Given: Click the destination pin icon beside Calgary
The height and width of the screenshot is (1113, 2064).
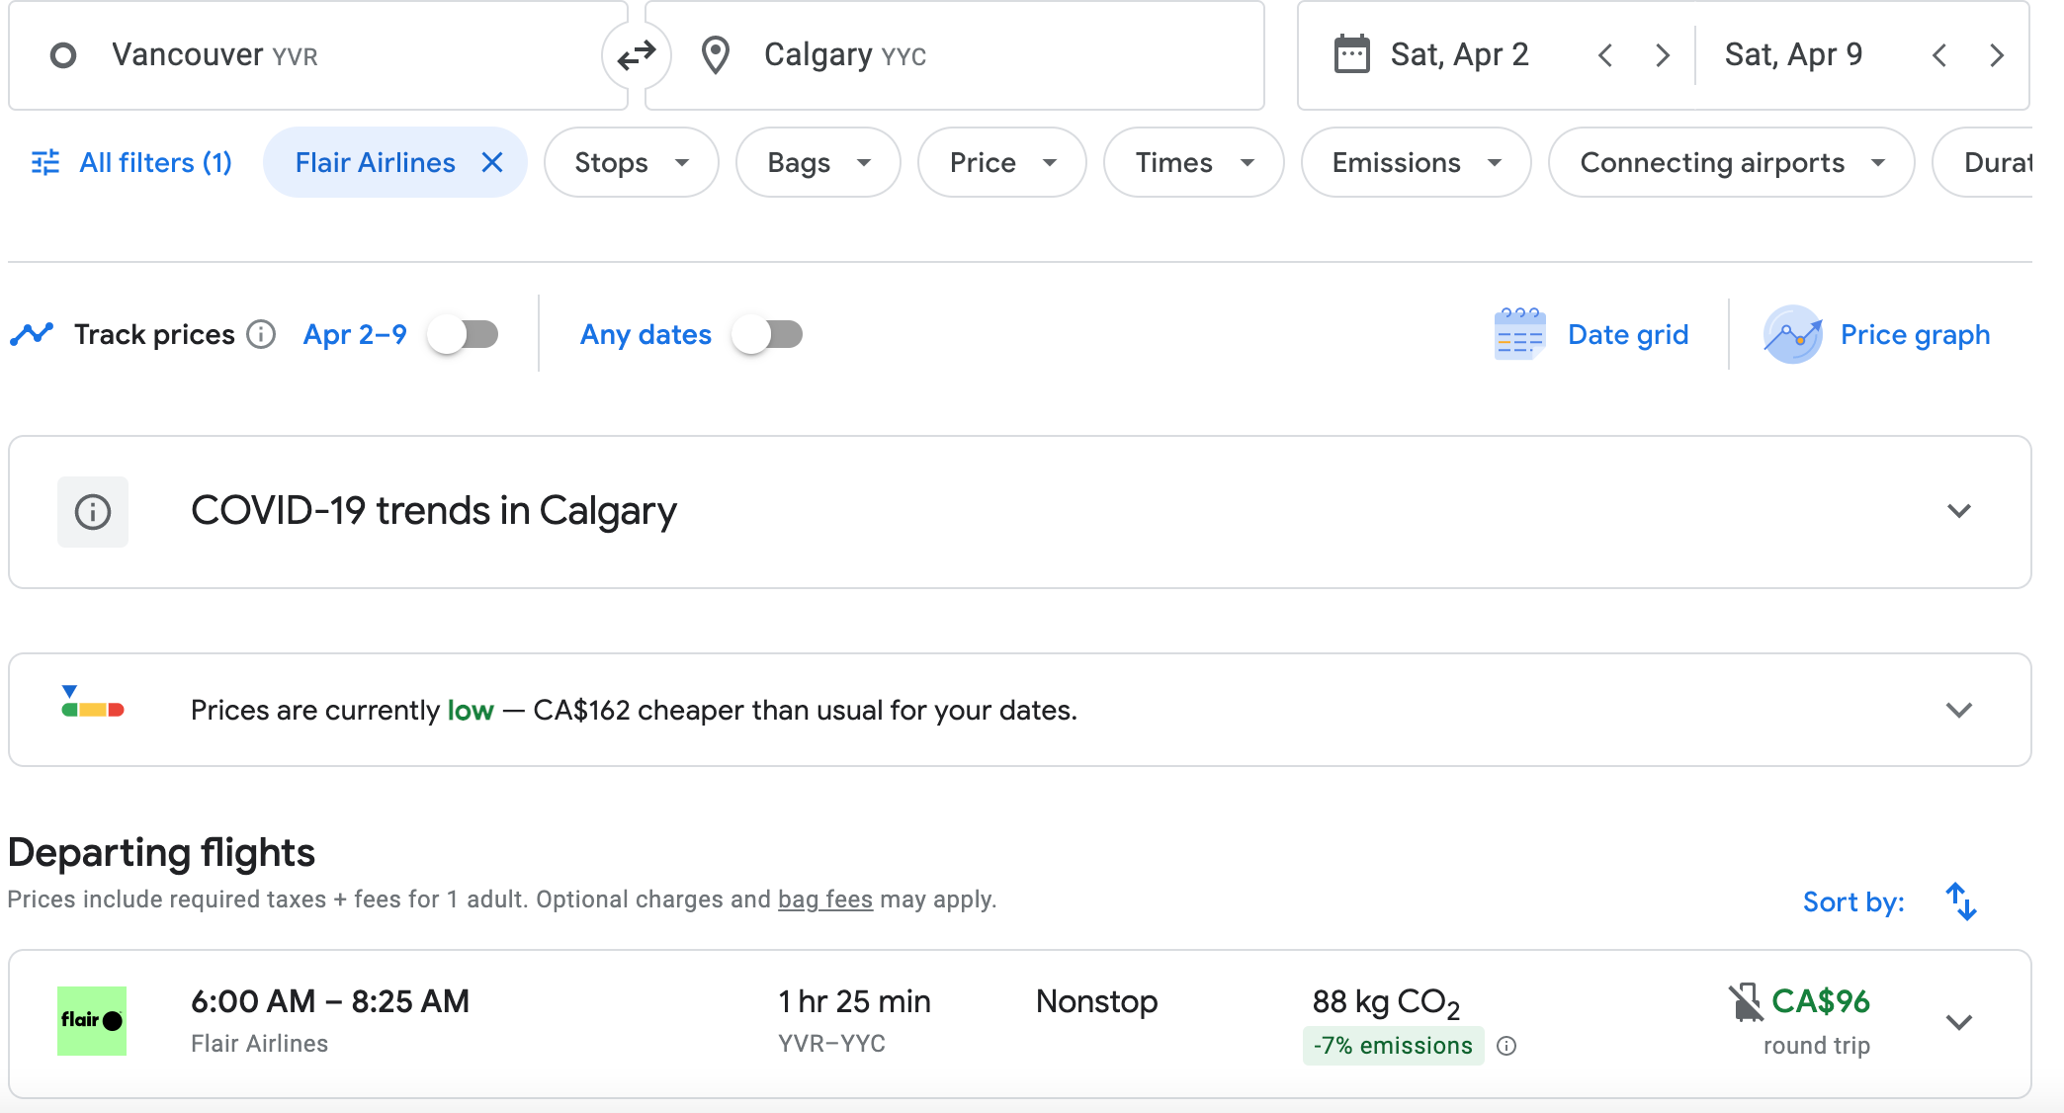Looking at the screenshot, I should (x=716, y=55).
